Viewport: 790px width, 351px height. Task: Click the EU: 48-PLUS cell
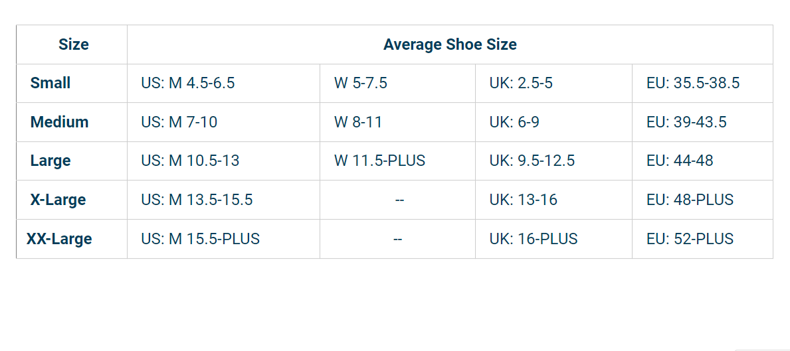(690, 200)
